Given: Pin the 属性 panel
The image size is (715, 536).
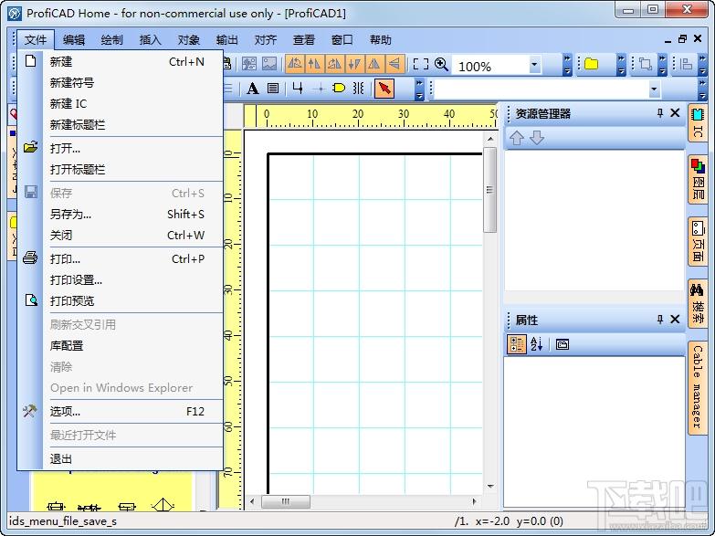Looking at the screenshot, I should pyautogui.click(x=660, y=320).
